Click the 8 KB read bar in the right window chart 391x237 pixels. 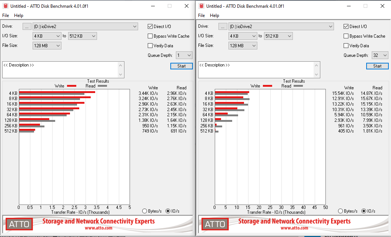click(232, 99)
